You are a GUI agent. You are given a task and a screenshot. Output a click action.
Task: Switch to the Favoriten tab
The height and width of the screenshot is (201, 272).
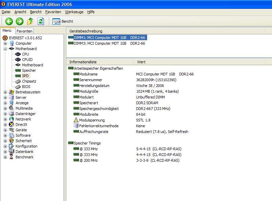24,31
